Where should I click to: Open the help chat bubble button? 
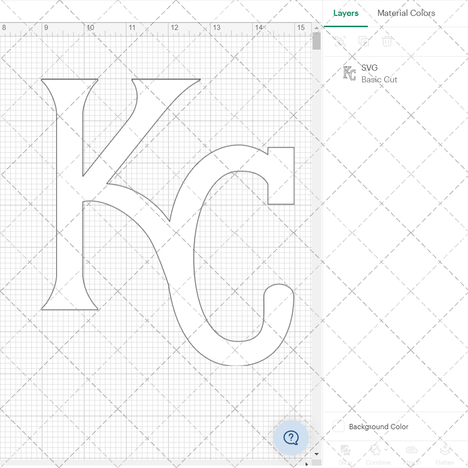tap(291, 438)
